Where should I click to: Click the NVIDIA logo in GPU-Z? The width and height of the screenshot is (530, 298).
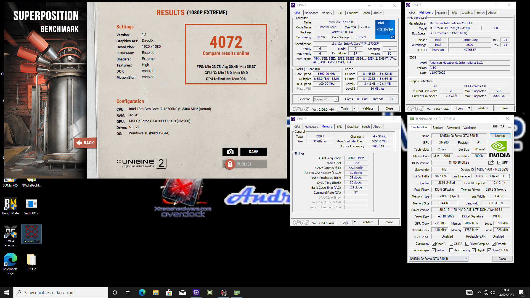(500, 149)
